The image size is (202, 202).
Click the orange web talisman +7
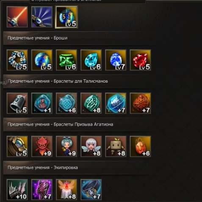140,103
